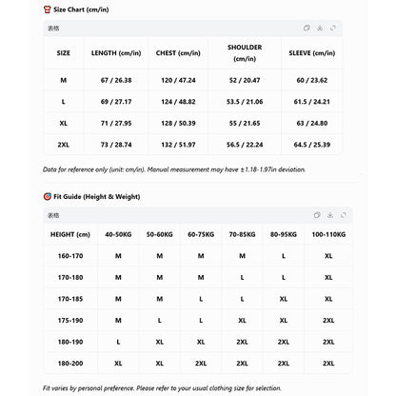
Task: Copy the Fit Guide table
Action: point(317,215)
